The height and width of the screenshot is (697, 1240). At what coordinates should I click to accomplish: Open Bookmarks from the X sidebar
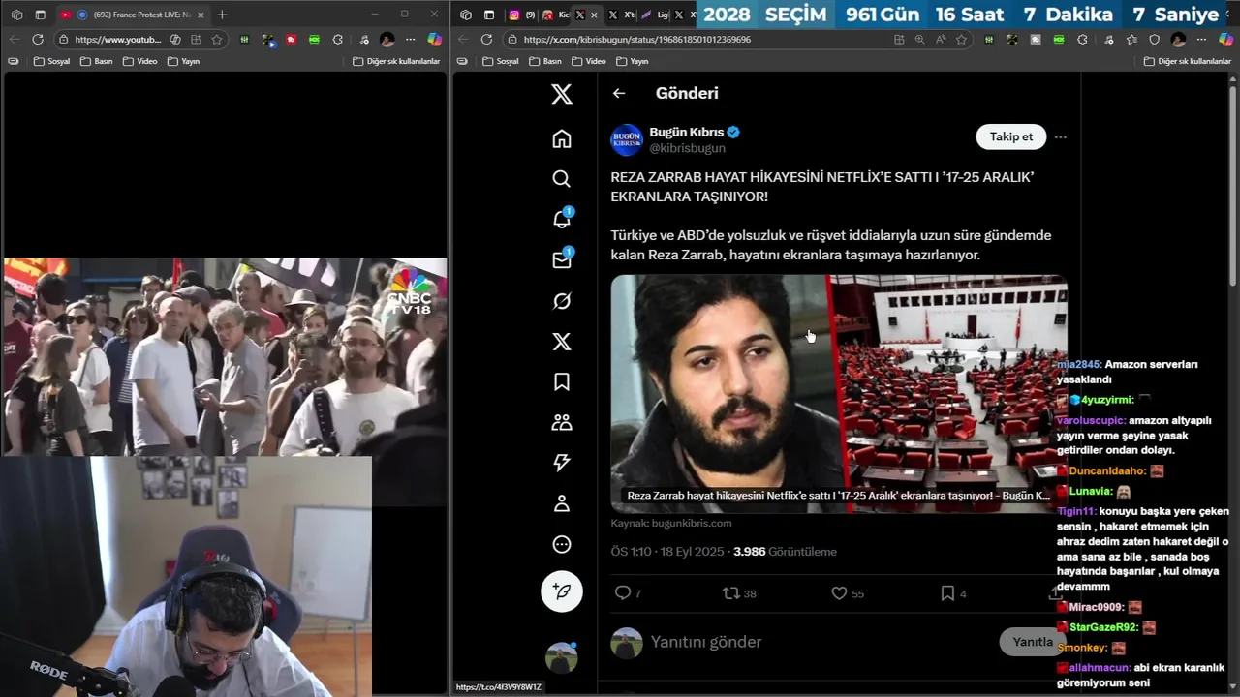point(562,381)
